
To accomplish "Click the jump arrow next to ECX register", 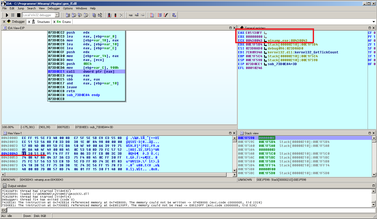I will tap(265, 41).
